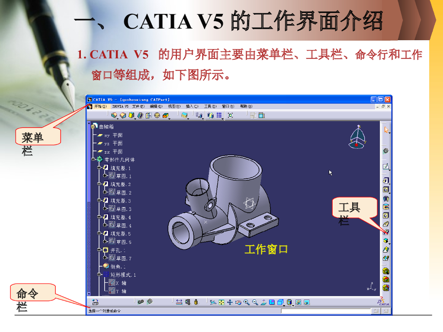Click the Mirror icon in top toolbar
443x332 pixels.
click(210, 115)
